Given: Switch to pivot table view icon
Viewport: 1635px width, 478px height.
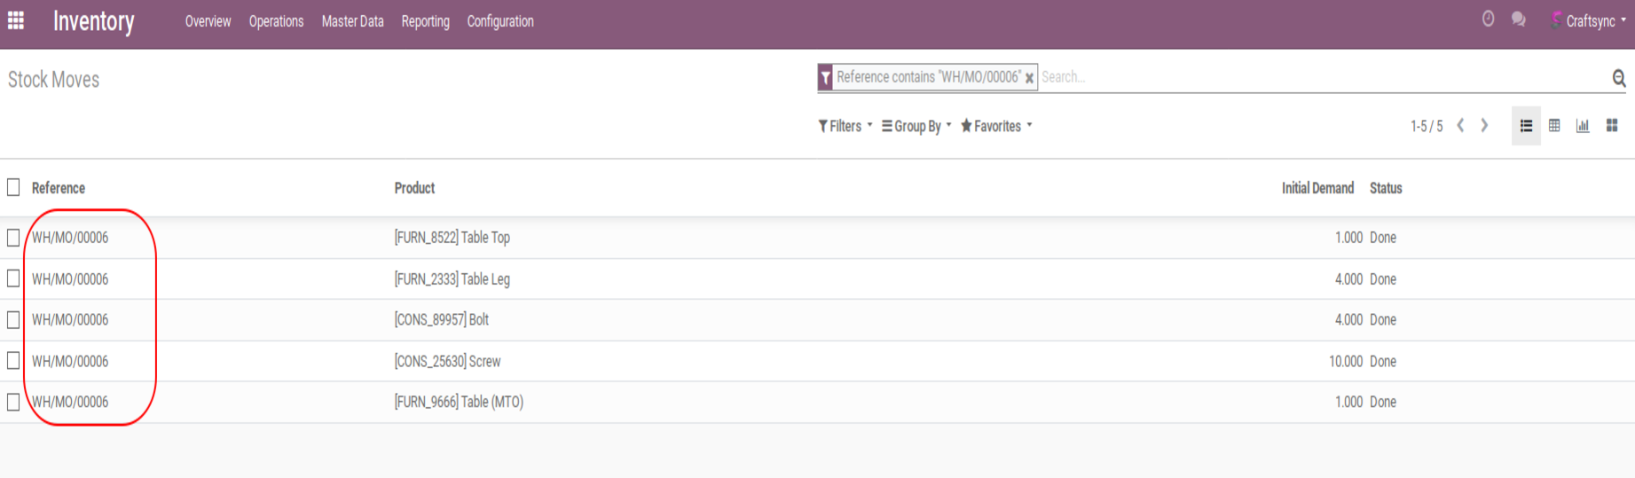Looking at the screenshot, I should 1554,126.
